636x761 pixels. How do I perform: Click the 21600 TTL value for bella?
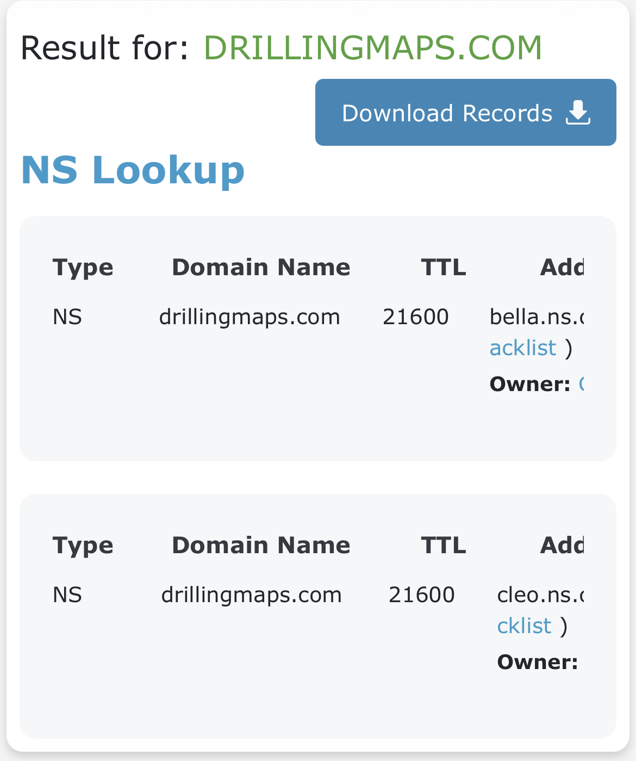[x=415, y=317]
